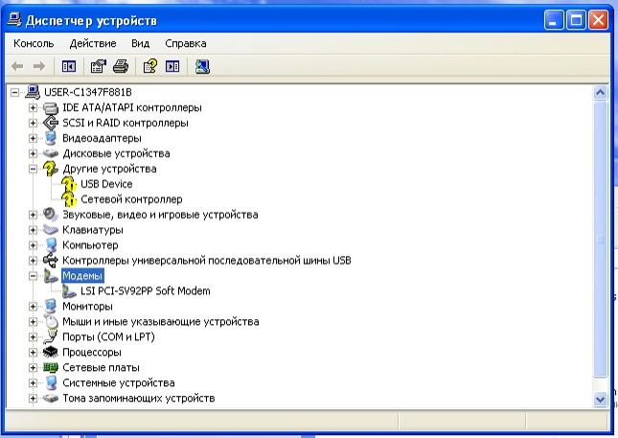Expand the Сетевые платы node
Image resolution: width=618 pixels, height=438 pixels.
coord(34,367)
